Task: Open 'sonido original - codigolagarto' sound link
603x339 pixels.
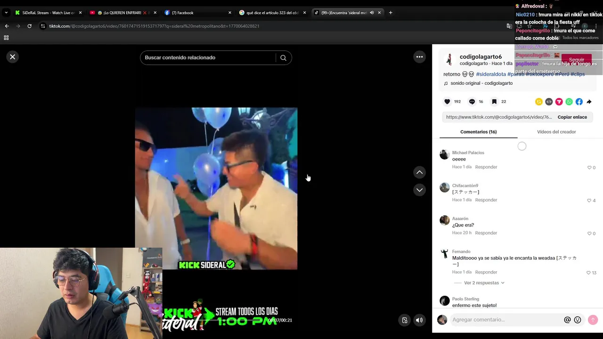Action: pyautogui.click(x=481, y=83)
